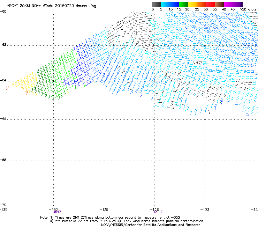
Task: Click the cyan 5-10 knots legend swatch
Action: (x=165, y=4)
